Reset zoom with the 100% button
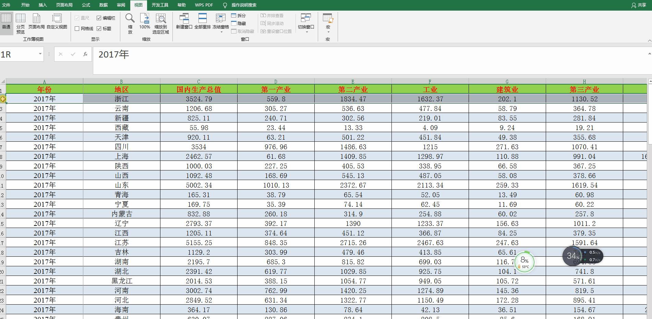The image size is (652, 319). pyautogui.click(x=145, y=21)
